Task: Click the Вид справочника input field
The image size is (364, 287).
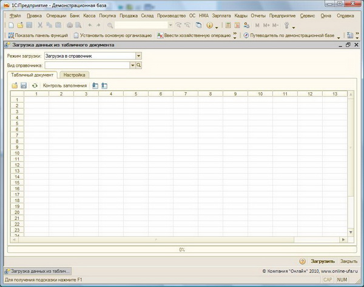Action: point(87,66)
